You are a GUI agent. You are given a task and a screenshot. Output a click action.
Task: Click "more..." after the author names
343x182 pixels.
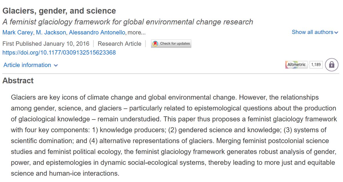coord(136,33)
